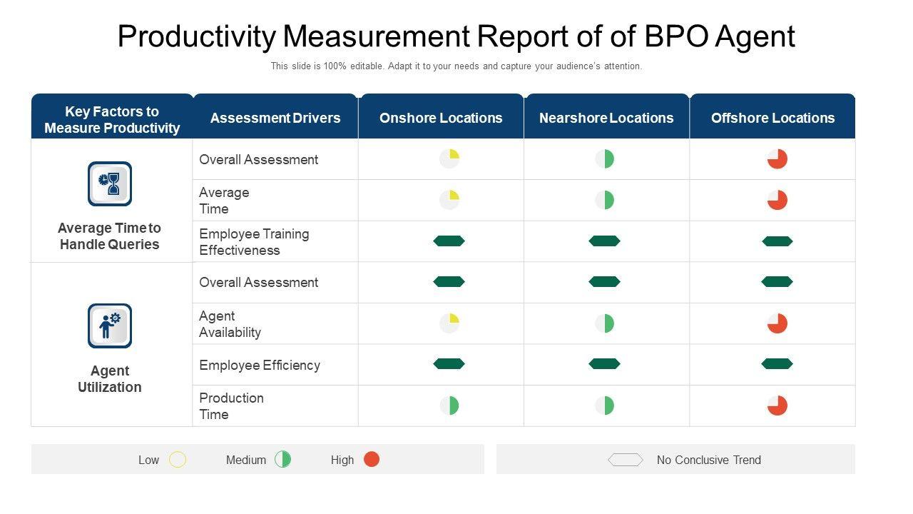Click the Low yellow legend circle
Viewport: 913px width, 514px height.
(178, 460)
